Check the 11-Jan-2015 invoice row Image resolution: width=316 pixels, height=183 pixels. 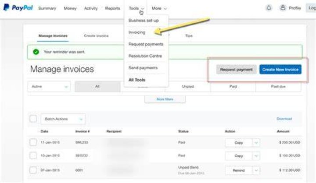33,142
